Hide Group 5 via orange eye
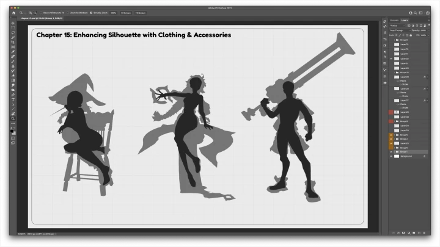This screenshot has width=440, height=247. 391,135
